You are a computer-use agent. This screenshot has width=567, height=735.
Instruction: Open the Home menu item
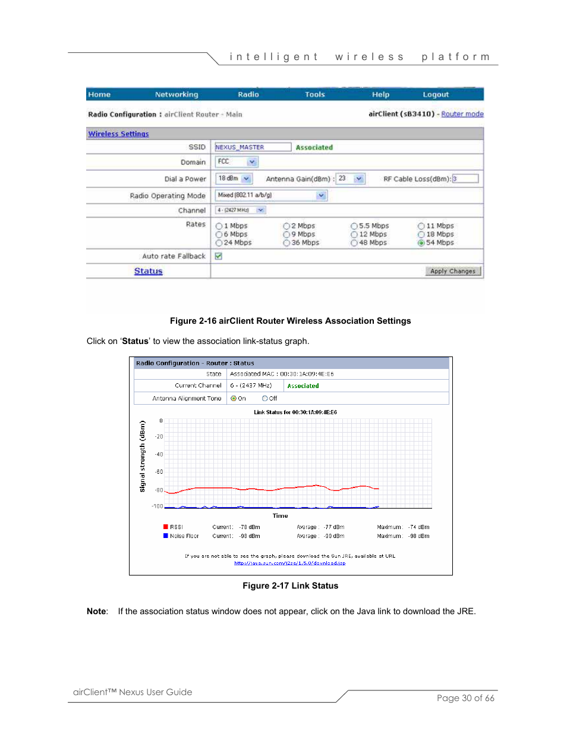pos(99,95)
